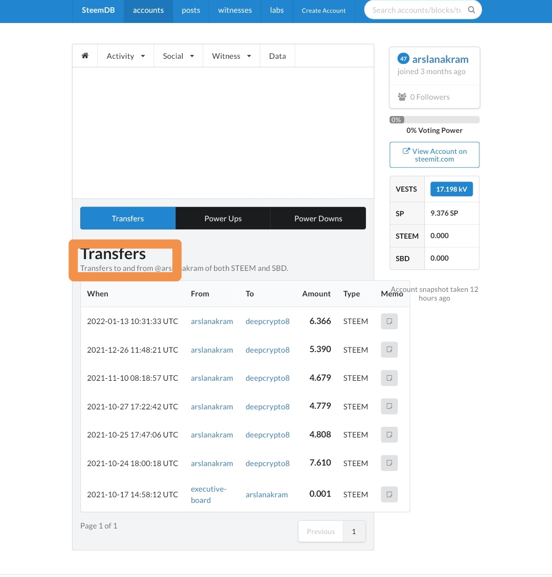Open memo icon for 4.679 STEEM transfer
Screen dimensions: 552x577
389,378
